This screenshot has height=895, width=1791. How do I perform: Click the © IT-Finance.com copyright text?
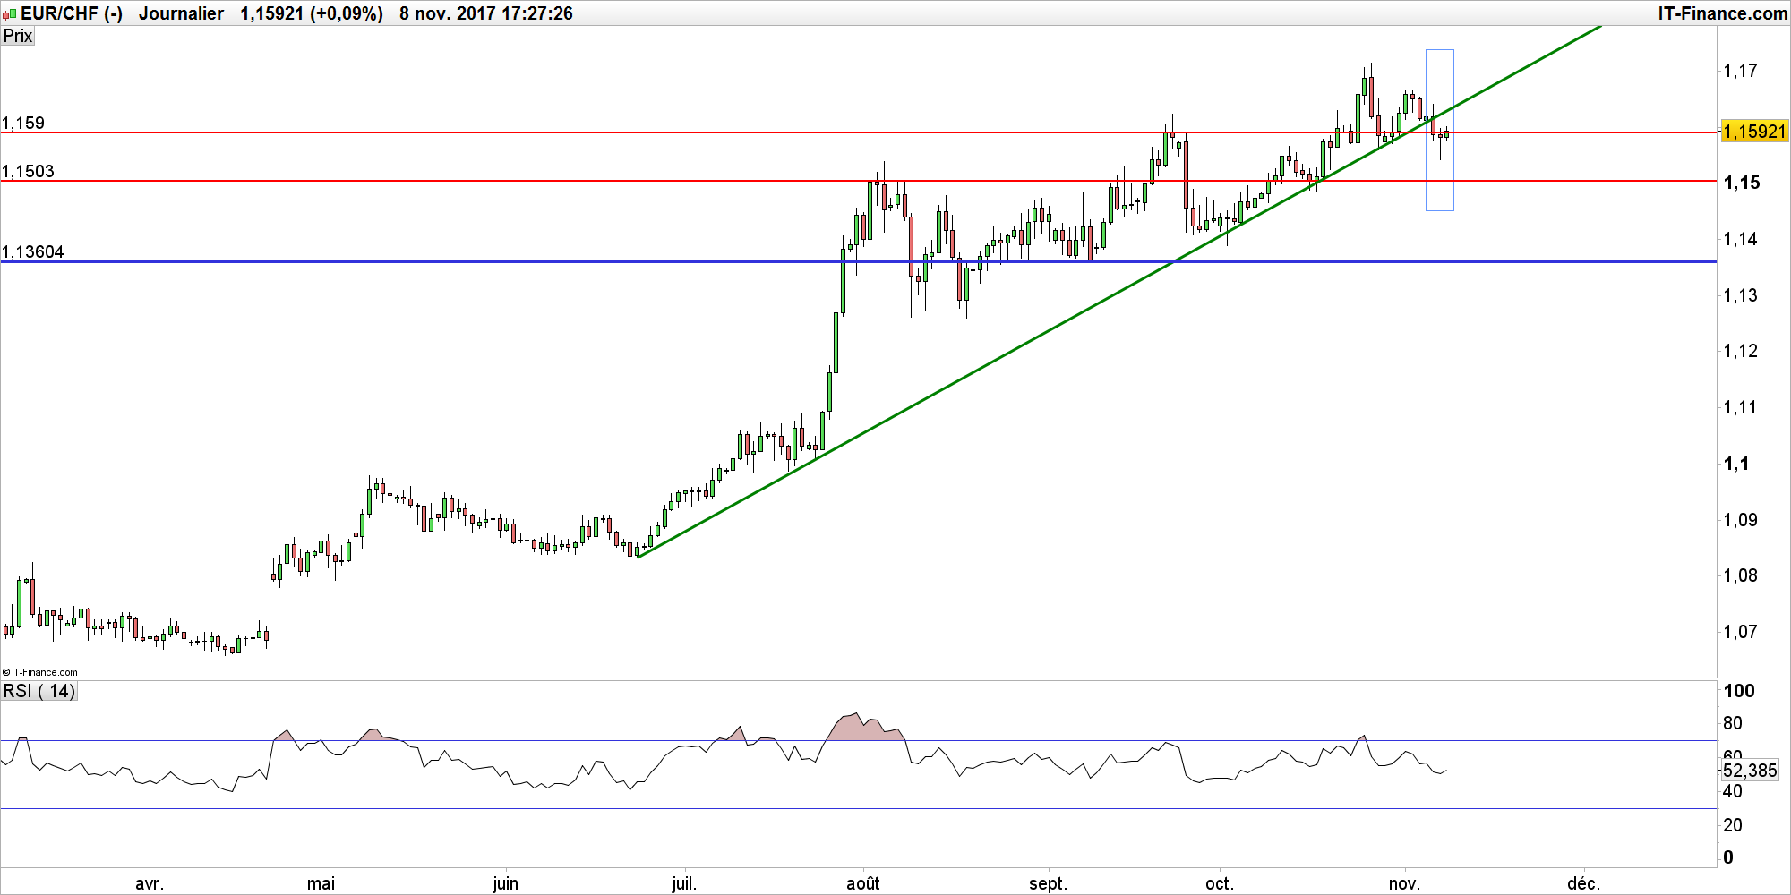[40, 672]
